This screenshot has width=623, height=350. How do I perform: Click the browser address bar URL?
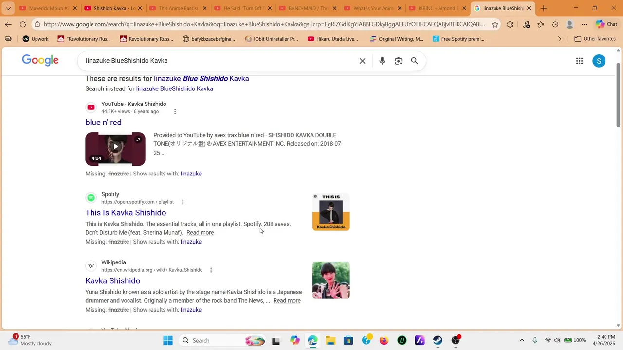(x=264, y=24)
